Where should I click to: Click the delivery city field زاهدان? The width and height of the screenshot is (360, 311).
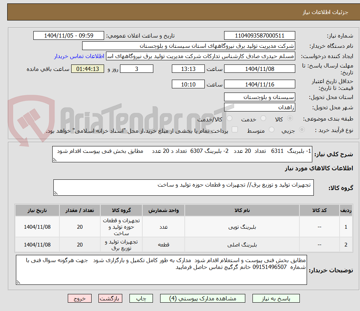259,107
